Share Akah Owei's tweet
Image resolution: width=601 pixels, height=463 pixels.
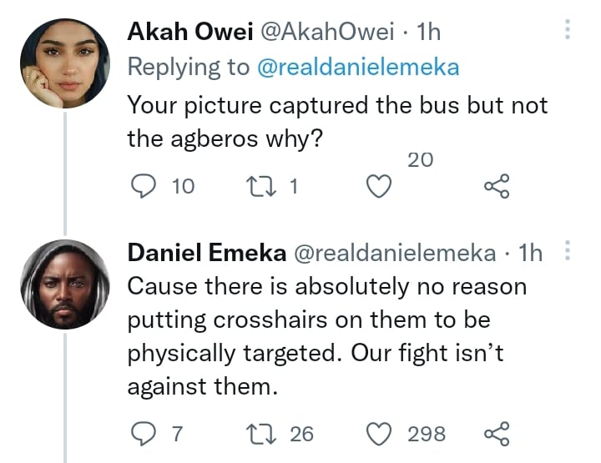(496, 188)
